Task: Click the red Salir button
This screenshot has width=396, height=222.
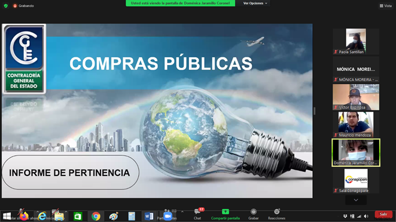Action: click(383, 214)
